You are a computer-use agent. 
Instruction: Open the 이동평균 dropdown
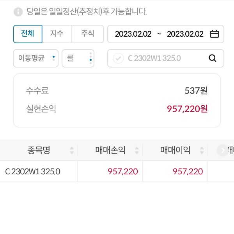pyautogui.click(x=36, y=58)
